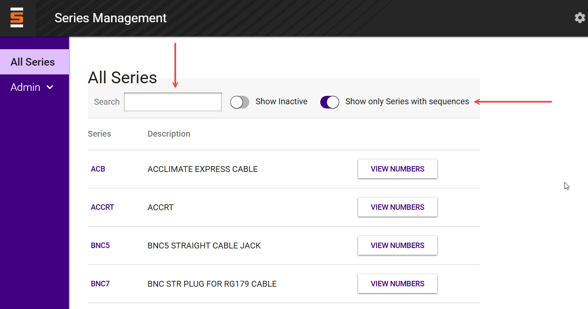Click the Series Management header title
Screen dimensions: 588x309
click(111, 18)
